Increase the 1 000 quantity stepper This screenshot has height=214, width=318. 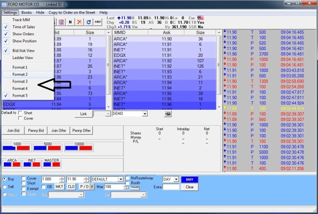62,178
